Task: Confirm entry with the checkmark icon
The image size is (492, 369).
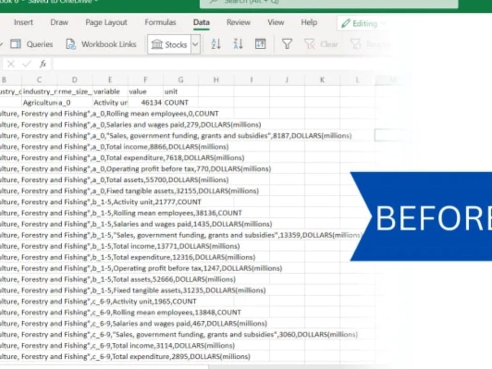Action: tap(27, 63)
